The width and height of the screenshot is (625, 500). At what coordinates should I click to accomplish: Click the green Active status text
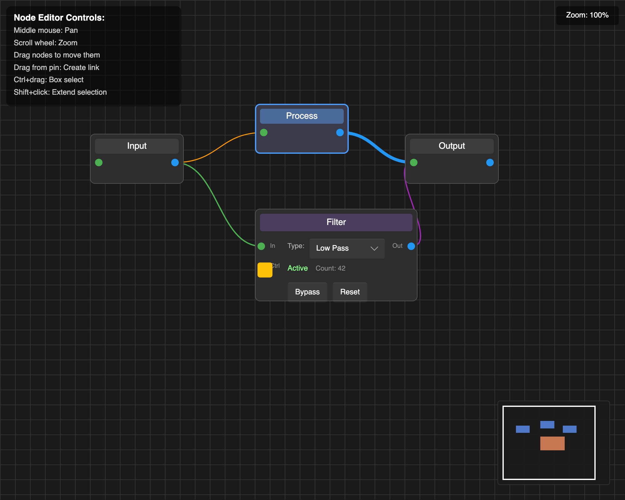[x=297, y=268]
